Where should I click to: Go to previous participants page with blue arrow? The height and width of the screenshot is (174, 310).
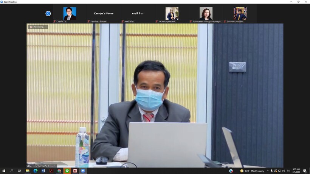click(48, 14)
